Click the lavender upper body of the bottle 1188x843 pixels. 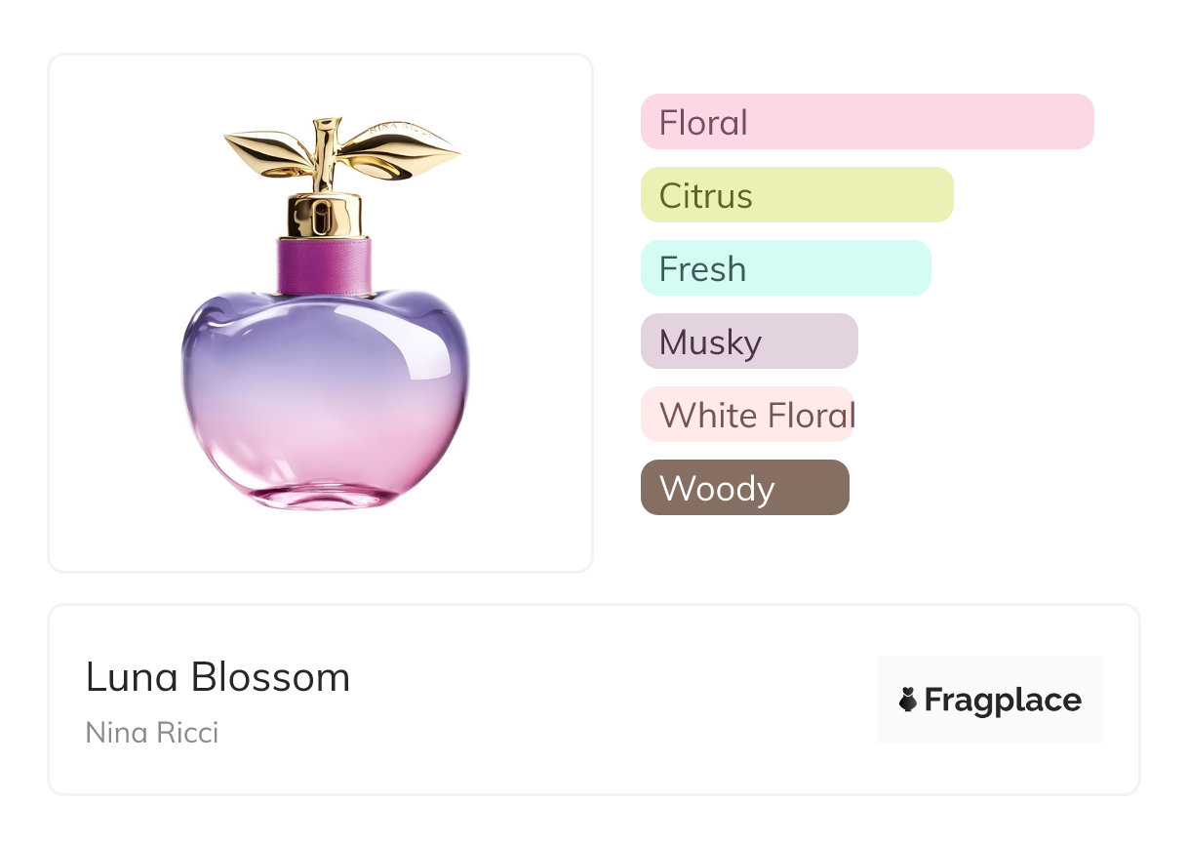(325, 341)
